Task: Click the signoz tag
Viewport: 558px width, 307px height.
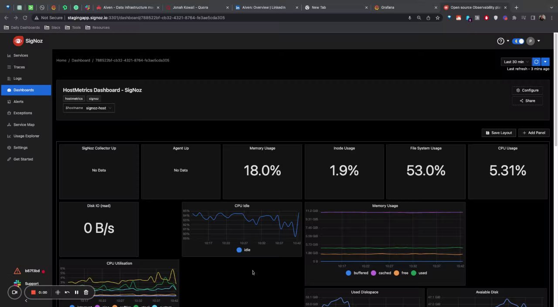Action: coord(94,99)
